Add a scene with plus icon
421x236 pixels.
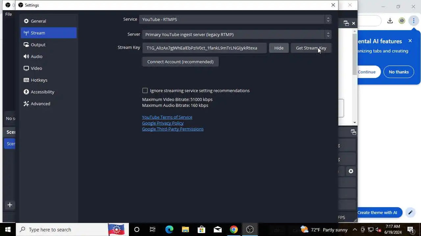(x=10, y=205)
